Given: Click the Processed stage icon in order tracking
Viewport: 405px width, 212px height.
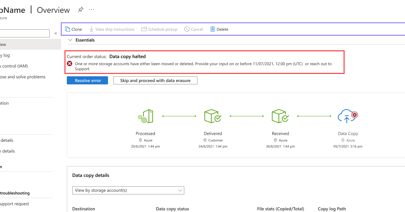Looking at the screenshot, I should pyautogui.click(x=145, y=116).
